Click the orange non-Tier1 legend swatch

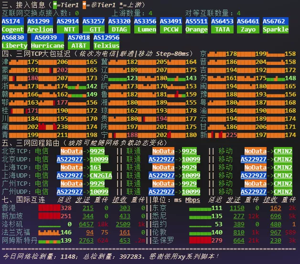[84, 5]
